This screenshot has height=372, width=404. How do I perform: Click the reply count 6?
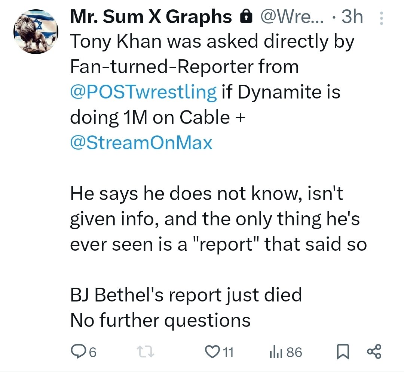click(93, 352)
